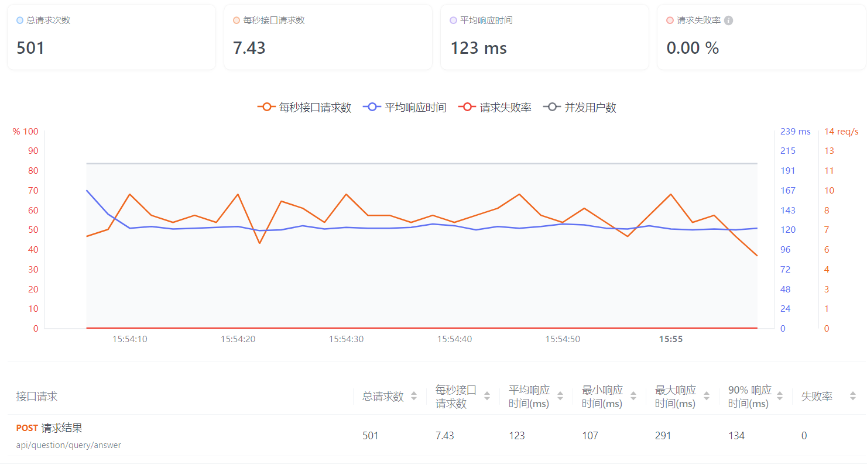
Task: Click the 134 value in the 90% column
Action: coord(736,436)
